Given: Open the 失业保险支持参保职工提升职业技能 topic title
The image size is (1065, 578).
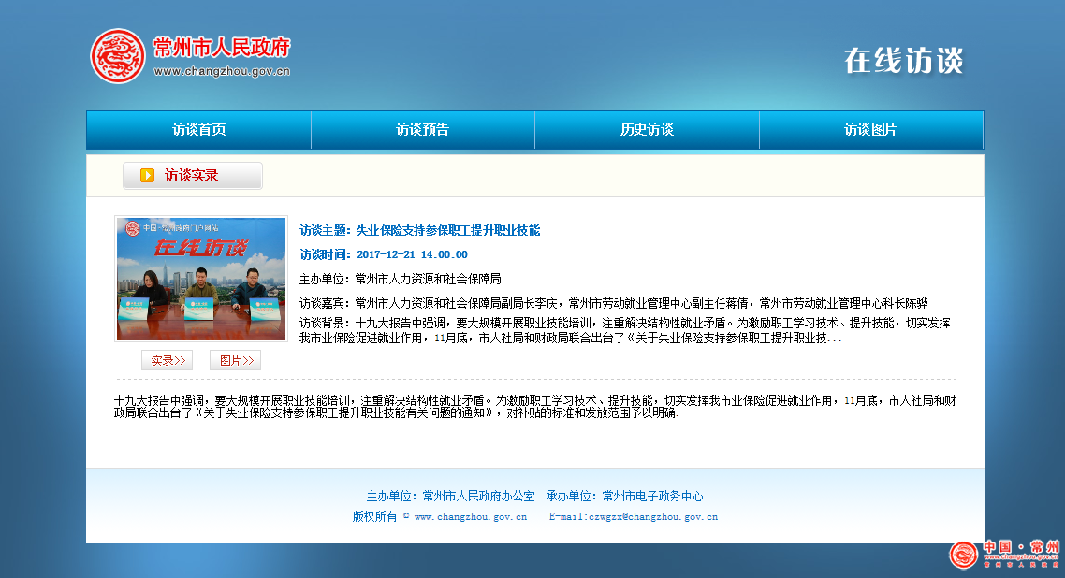Looking at the screenshot, I should [448, 230].
